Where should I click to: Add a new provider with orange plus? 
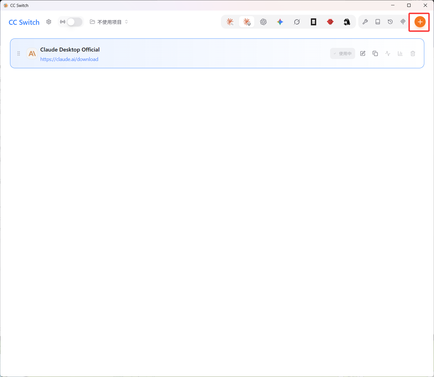(x=420, y=22)
